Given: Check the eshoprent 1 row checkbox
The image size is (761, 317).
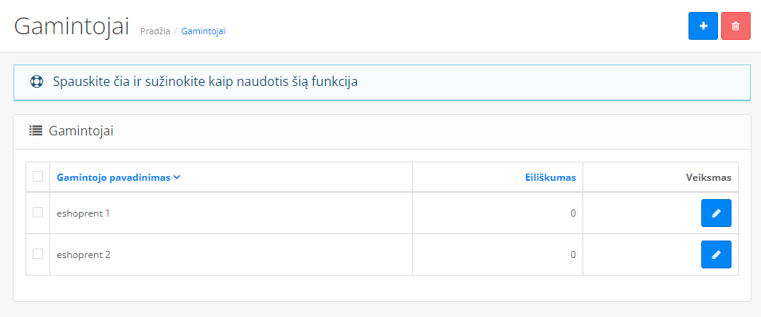Looking at the screenshot, I should (x=38, y=212).
